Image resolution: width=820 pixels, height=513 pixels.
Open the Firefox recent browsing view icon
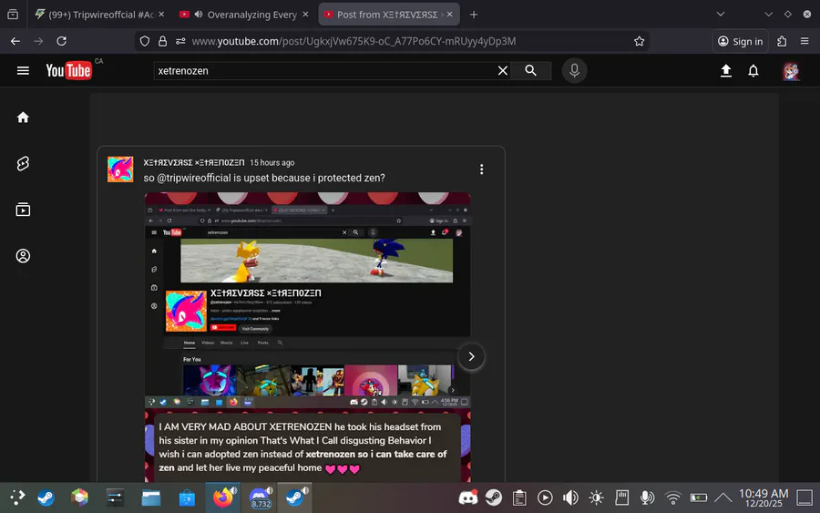pyautogui.click(x=13, y=15)
